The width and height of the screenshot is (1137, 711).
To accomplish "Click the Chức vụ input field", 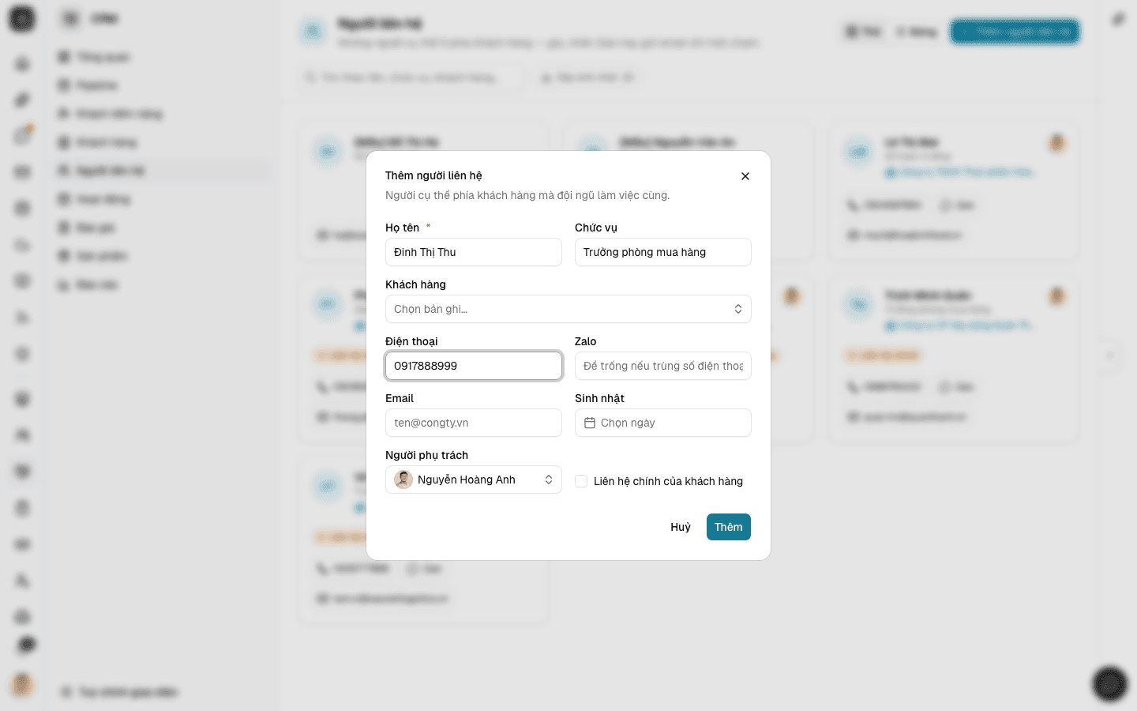I will 663,252.
